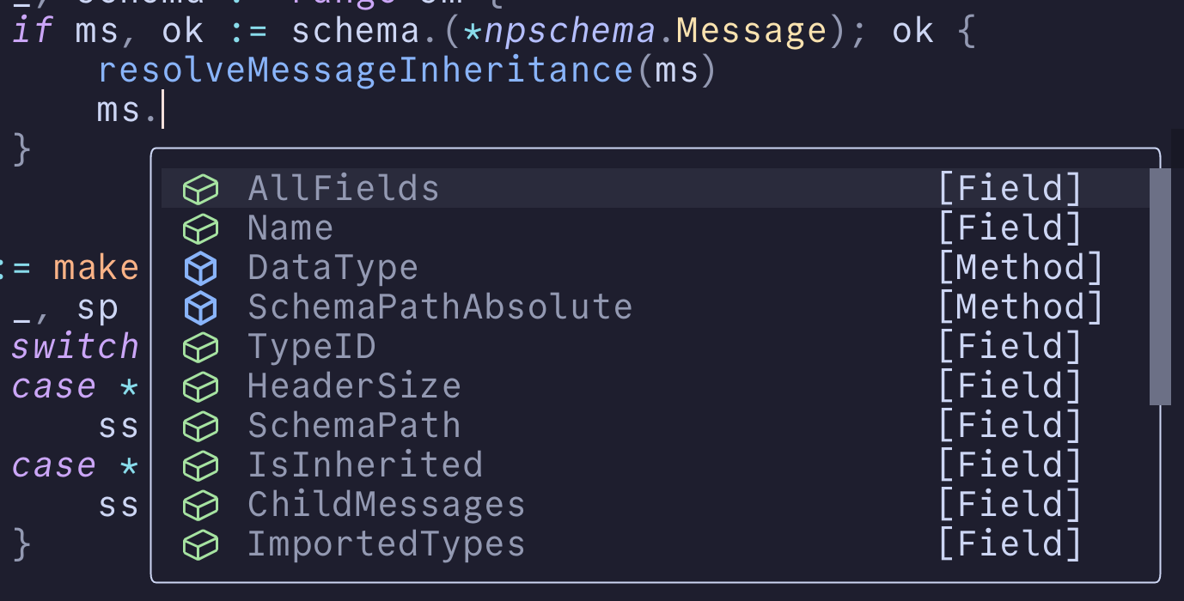Click the resolveMessageInheritance function call
This screenshot has height=601, width=1184.
[x=366, y=70]
